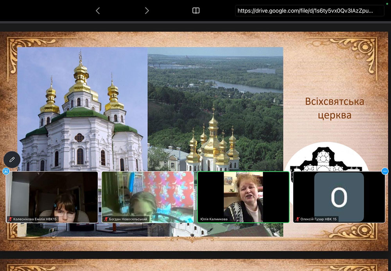Screen dimensions: 391x271
Task: Click the blue participant view icon beside the video strip
Action: tap(5, 171)
